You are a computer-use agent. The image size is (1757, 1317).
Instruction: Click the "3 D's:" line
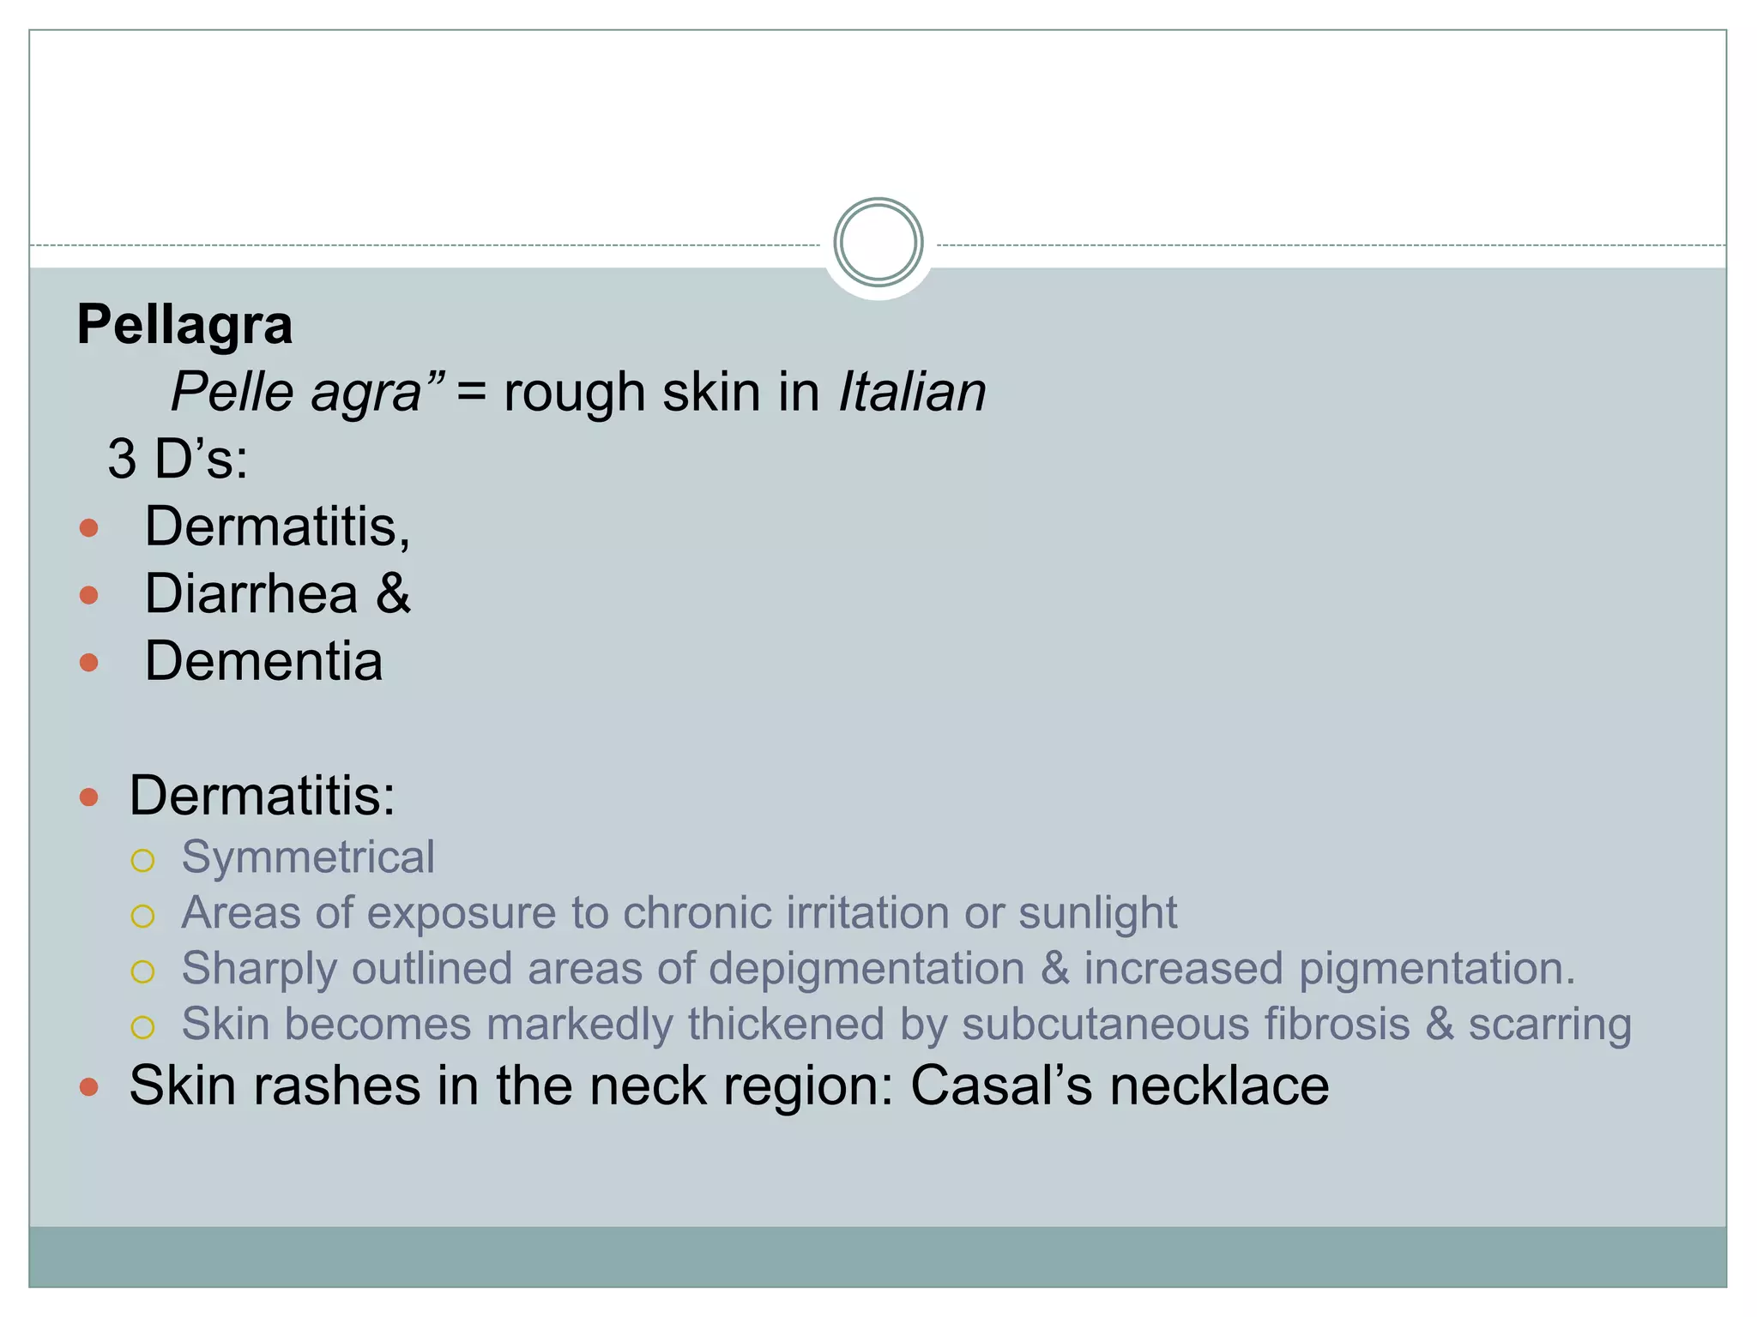(x=178, y=459)
